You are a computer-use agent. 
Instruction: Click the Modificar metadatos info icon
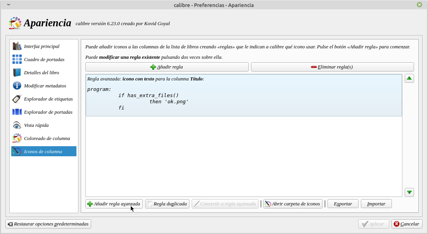[x=17, y=86]
